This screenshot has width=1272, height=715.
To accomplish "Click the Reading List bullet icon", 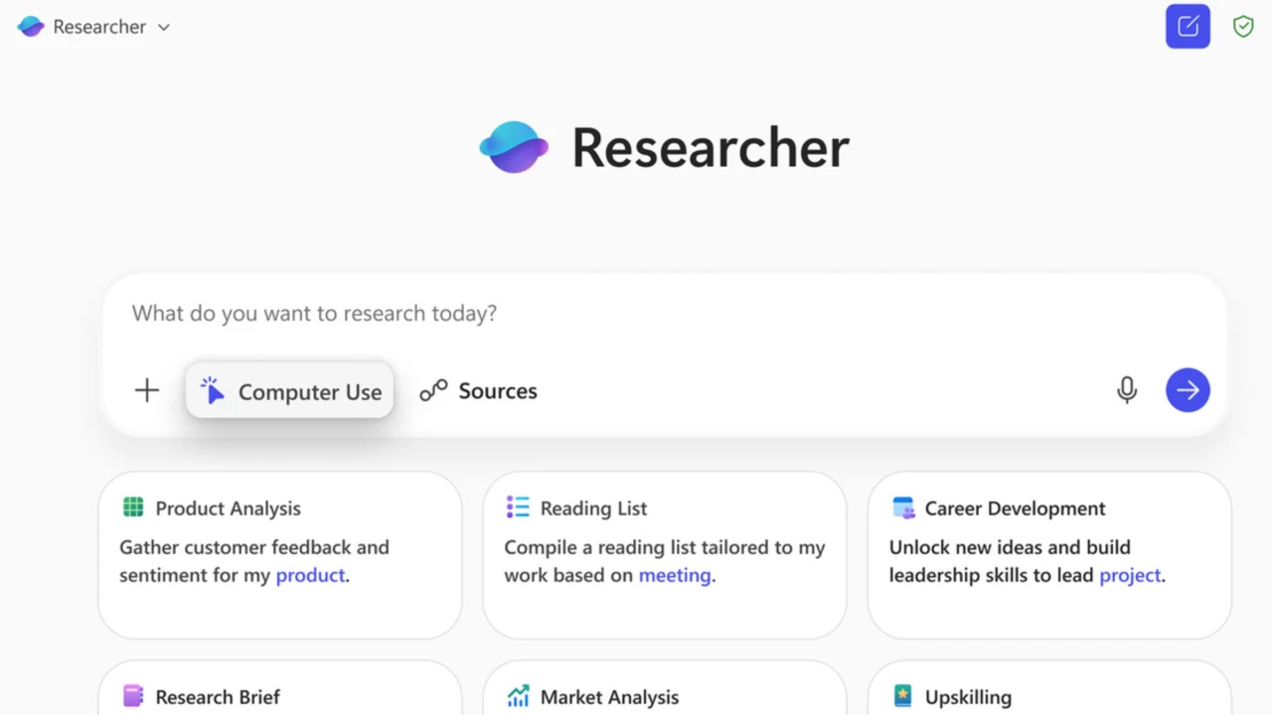I will pyautogui.click(x=518, y=507).
